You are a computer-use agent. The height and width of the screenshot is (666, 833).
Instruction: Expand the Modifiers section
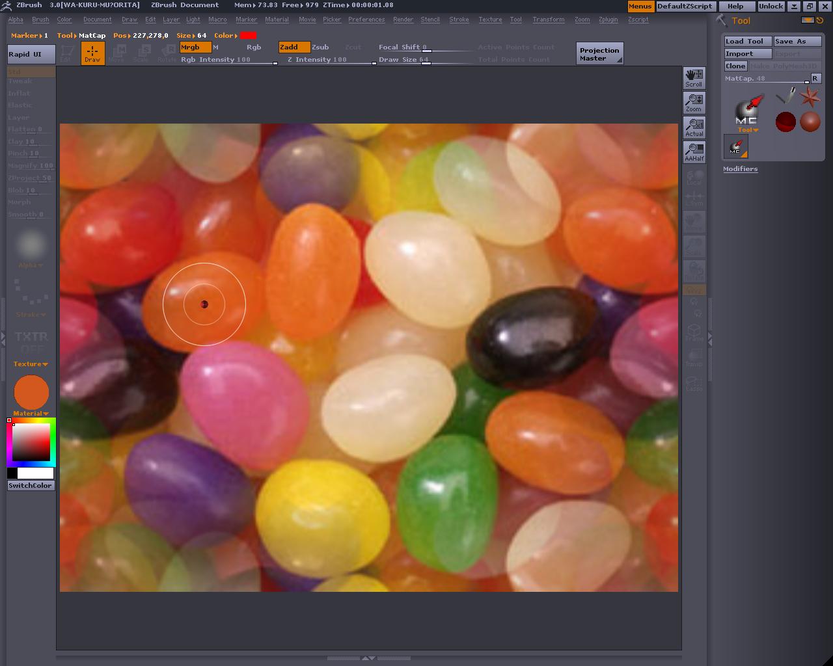[740, 168]
